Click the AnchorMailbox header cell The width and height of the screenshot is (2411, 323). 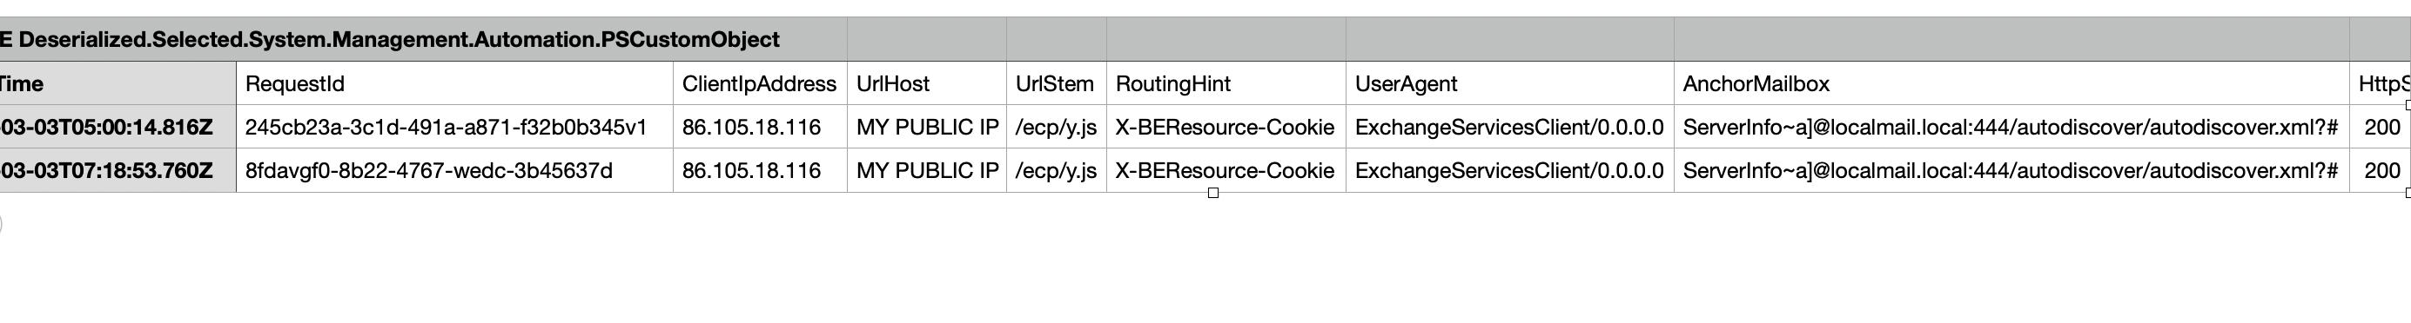[2011, 84]
